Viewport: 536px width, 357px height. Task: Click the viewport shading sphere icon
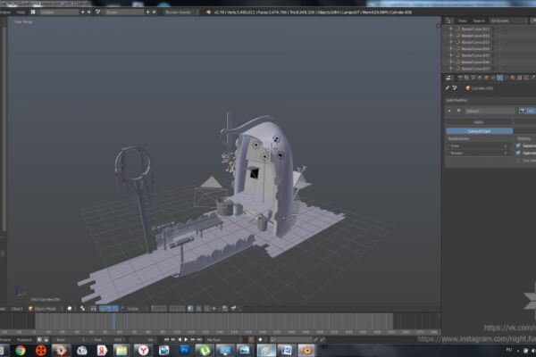70,309
